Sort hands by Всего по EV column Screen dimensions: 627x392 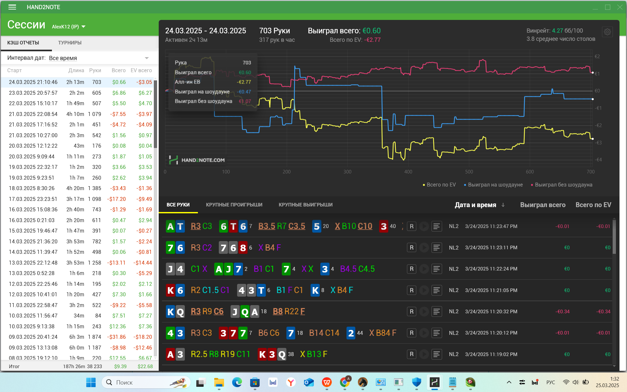point(593,205)
